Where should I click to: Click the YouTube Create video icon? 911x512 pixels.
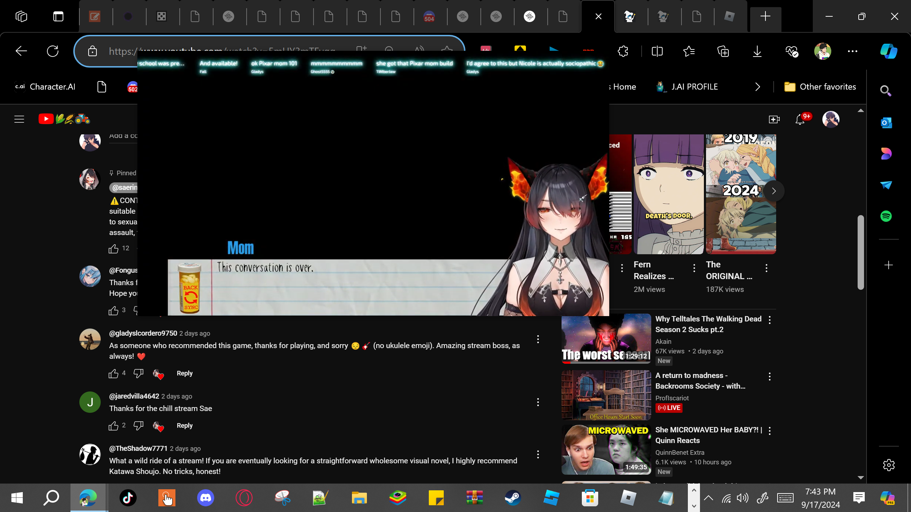point(774,119)
